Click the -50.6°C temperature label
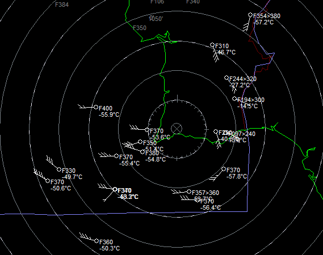The width and height of the screenshot is (323, 255). pyautogui.click(x=61, y=188)
